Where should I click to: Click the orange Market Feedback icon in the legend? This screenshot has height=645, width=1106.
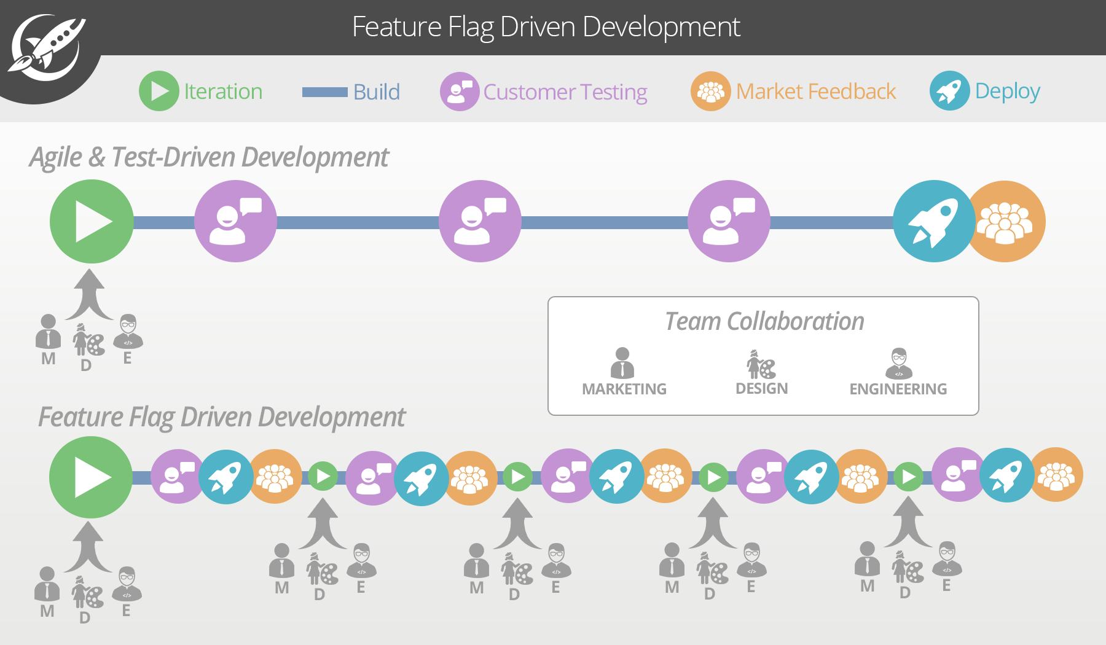coord(712,92)
